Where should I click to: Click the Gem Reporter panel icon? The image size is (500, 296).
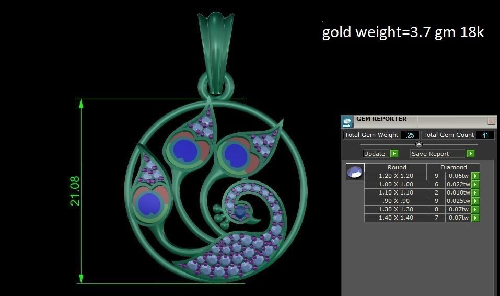point(346,122)
